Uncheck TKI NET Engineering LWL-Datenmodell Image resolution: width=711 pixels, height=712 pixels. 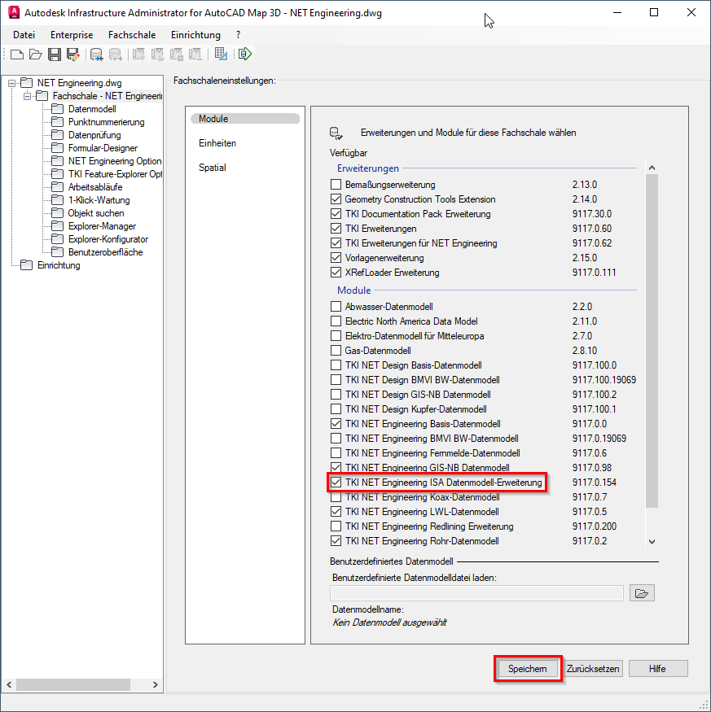[336, 512]
